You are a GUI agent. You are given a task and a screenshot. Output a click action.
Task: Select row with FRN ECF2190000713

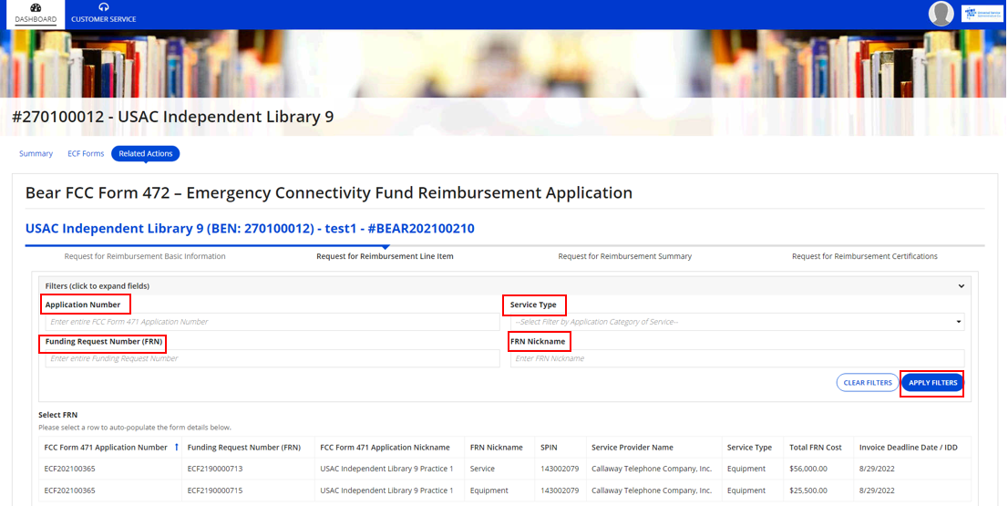click(x=505, y=469)
